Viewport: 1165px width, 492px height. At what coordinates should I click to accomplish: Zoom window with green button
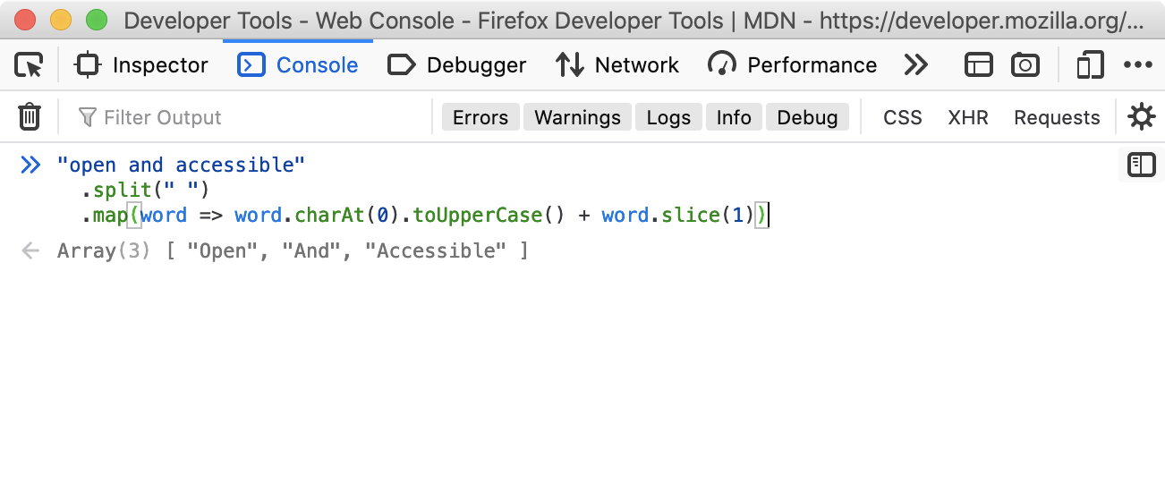97,20
